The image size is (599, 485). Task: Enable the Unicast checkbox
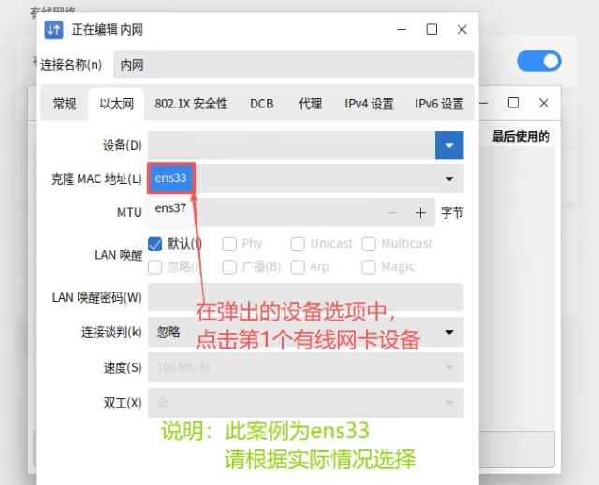tap(298, 244)
